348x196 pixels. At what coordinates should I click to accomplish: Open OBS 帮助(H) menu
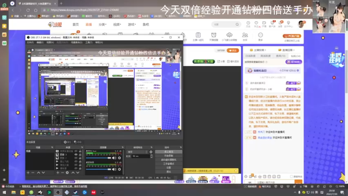99,42
